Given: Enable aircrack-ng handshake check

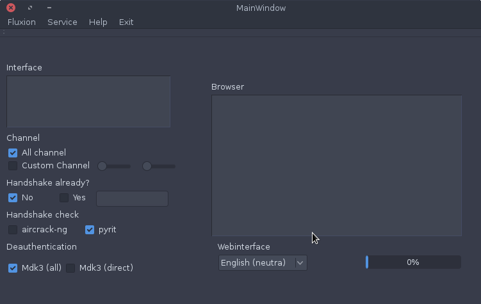Looking at the screenshot, I should 13,230.
